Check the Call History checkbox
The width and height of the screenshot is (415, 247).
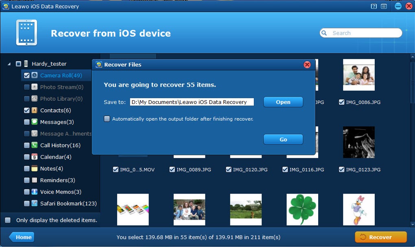[x=27, y=145]
